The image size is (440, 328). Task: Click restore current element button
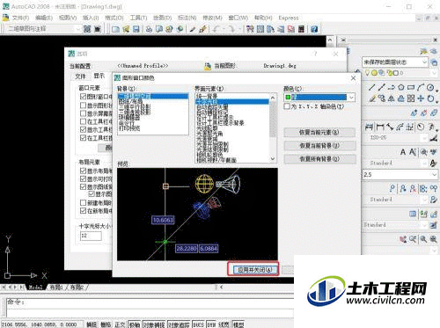click(319, 132)
